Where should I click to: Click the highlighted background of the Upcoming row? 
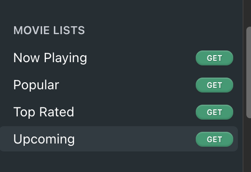tap(134, 139)
